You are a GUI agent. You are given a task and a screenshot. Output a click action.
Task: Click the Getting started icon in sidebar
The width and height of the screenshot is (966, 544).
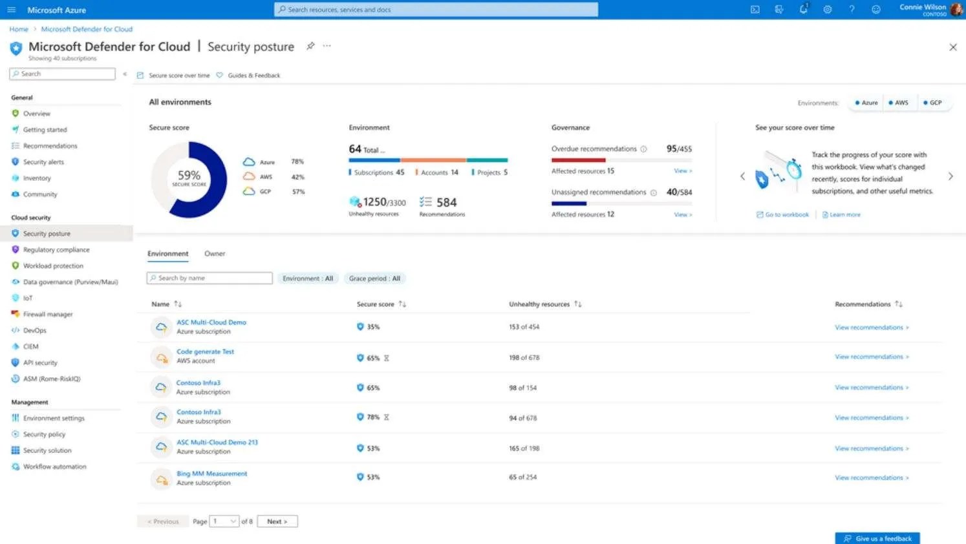[16, 130]
